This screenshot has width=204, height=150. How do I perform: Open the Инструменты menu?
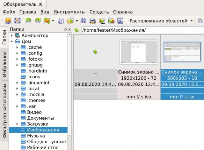69,12
